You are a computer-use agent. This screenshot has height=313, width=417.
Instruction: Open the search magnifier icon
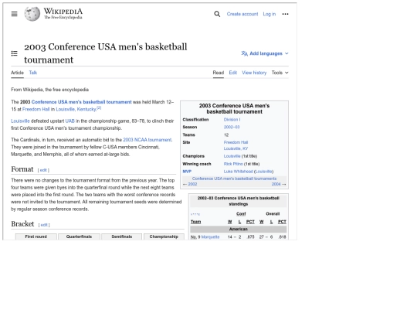click(x=217, y=14)
